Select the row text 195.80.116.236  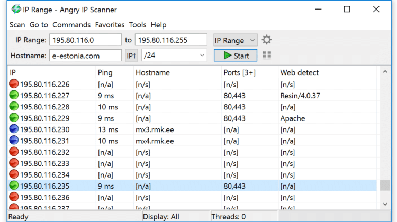click(x=45, y=198)
